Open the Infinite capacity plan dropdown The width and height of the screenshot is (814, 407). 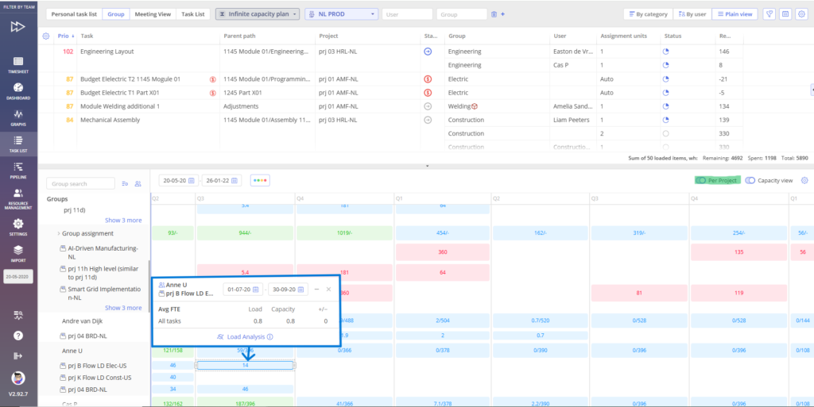click(x=258, y=14)
